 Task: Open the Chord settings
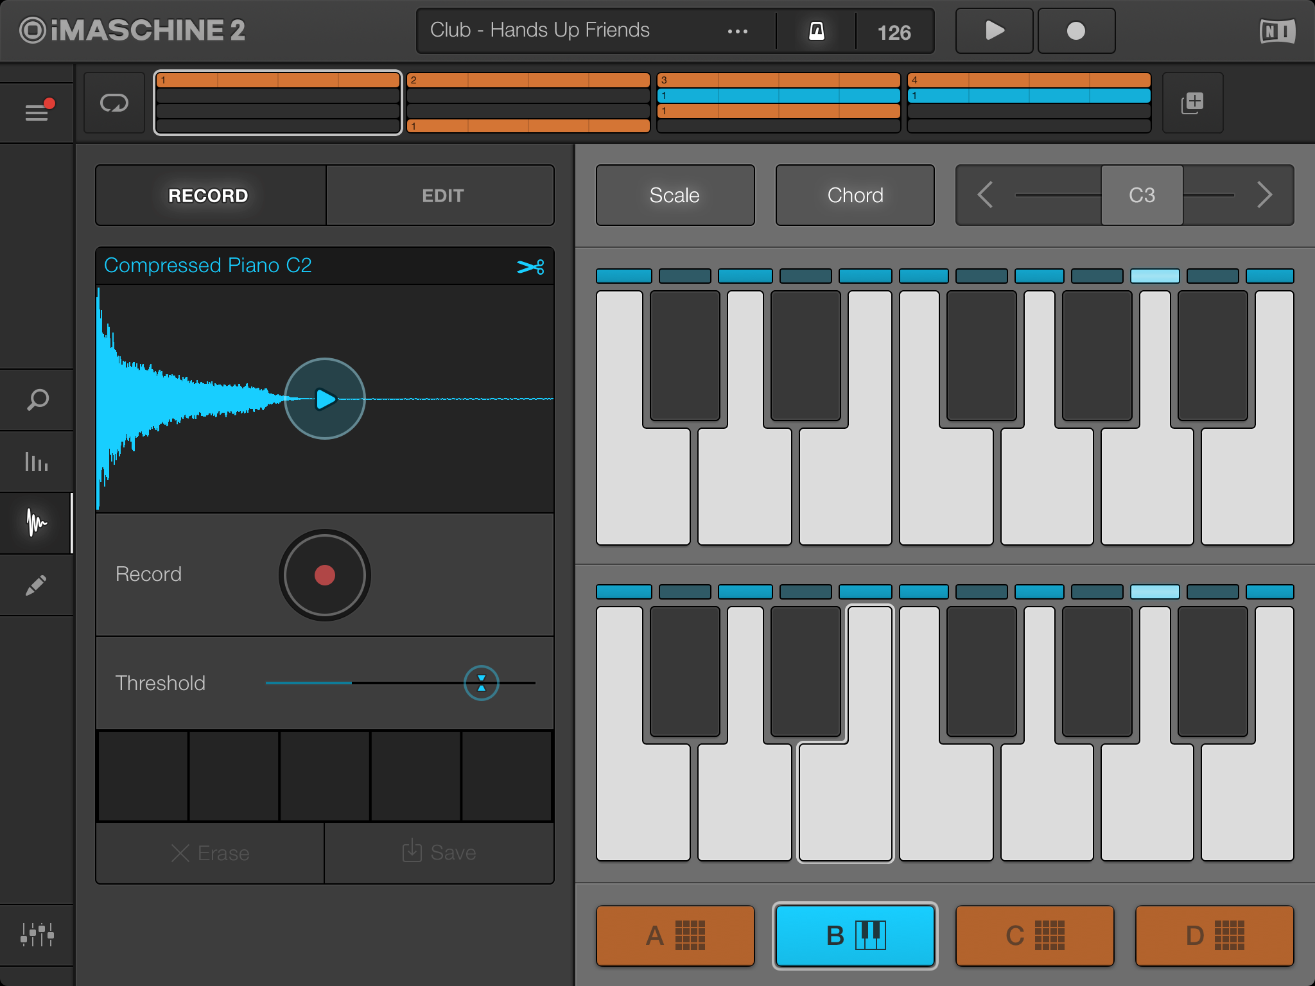855,195
